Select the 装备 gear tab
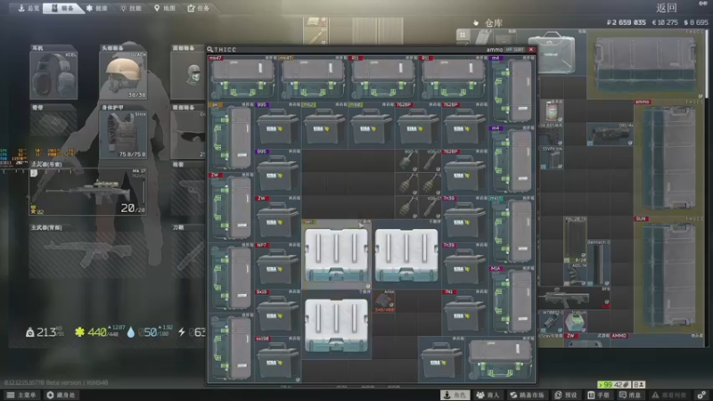This screenshot has height=401, width=713. 62,8
